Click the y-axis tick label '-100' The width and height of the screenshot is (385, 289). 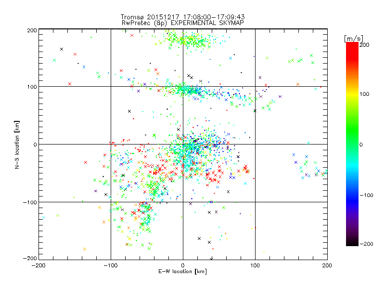pos(30,202)
